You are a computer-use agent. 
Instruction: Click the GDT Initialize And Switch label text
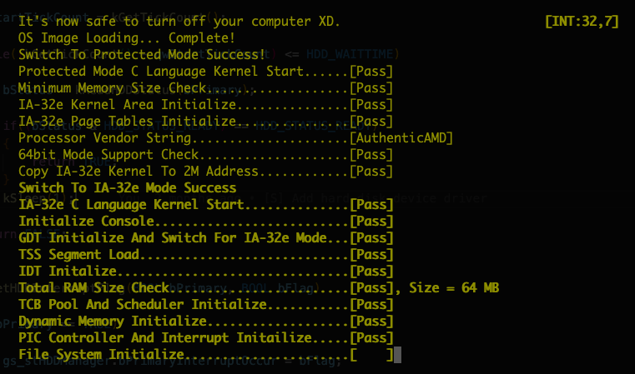(173, 237)
